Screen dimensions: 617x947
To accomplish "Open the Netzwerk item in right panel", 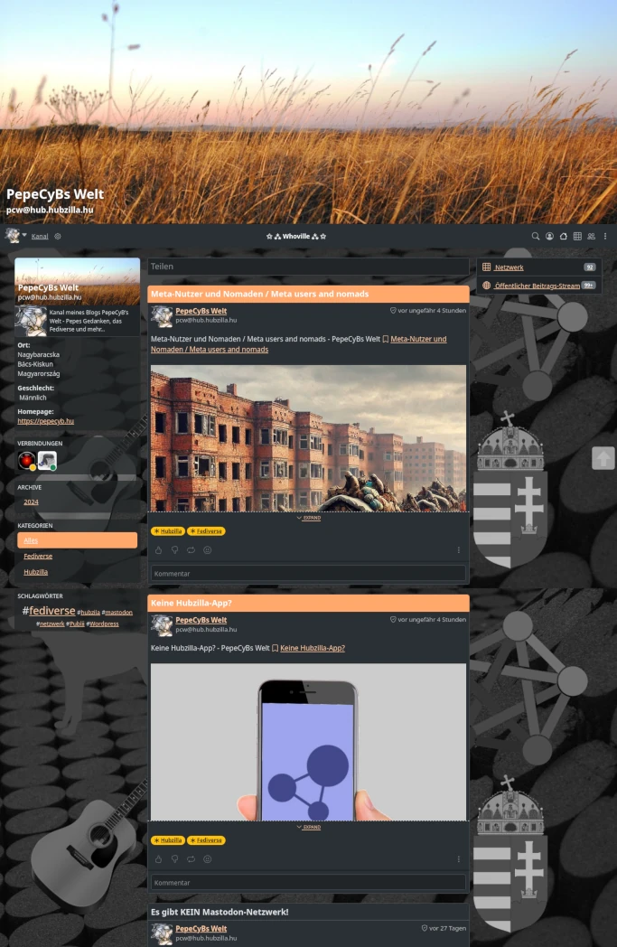I will tap(509, 267).
